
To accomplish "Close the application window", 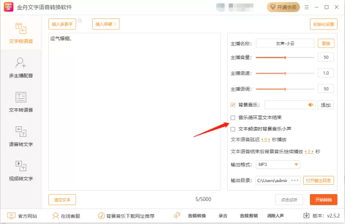I will tap(336, 7).
